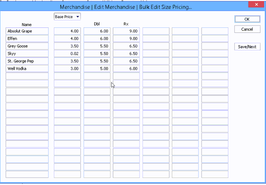Viewport: 266px width, 185px height.
Task: Edit Well Vodka Dbl price 5.00
Action: 97,69
